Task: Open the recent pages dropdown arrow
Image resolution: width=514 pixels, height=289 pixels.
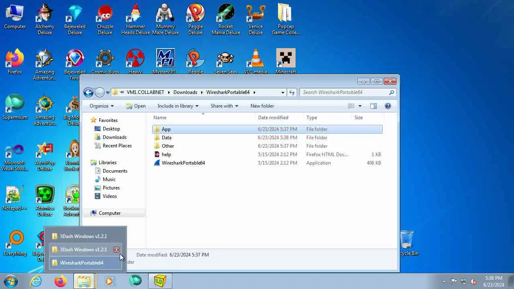Action: coord(108,93)
